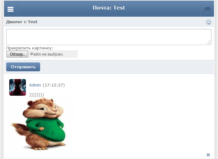218x159 pixels.
Task: Focus the message text area
Action: tap(109, 37)
